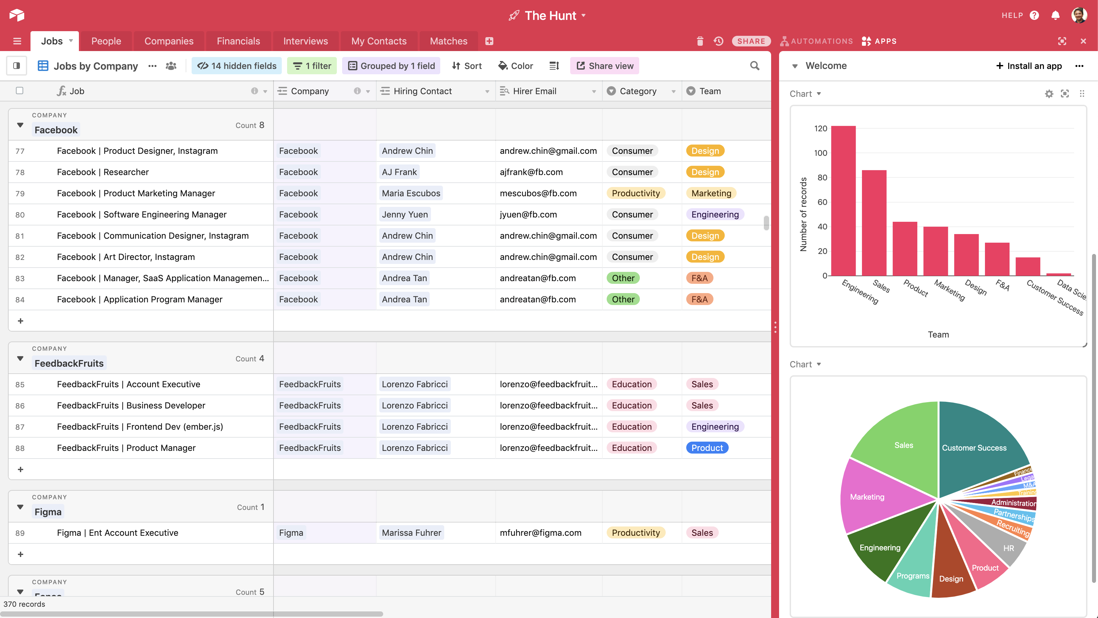The height and width of the screenshot is (618, 1098).
Task: Add a row to FeedbackFruits group
Action: [x=21, y=469]
